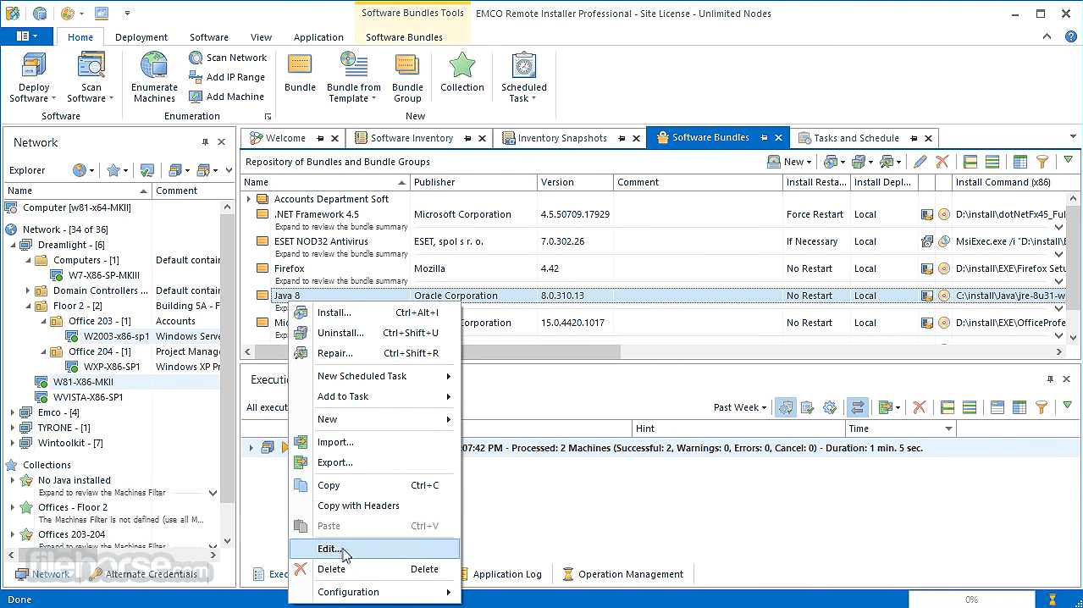Open the New Scheduled Task submenu
This screenshot has height=608, width=1083.
(374, 376)
